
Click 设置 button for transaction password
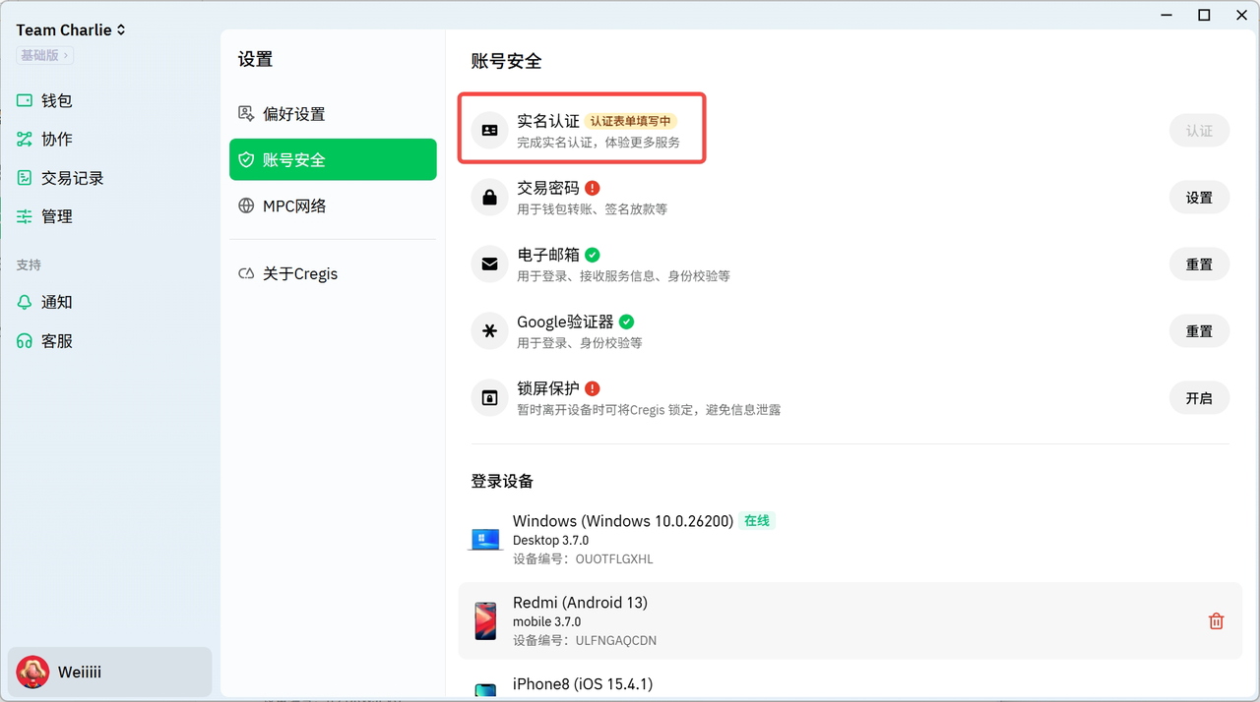tap(1199, 198)
